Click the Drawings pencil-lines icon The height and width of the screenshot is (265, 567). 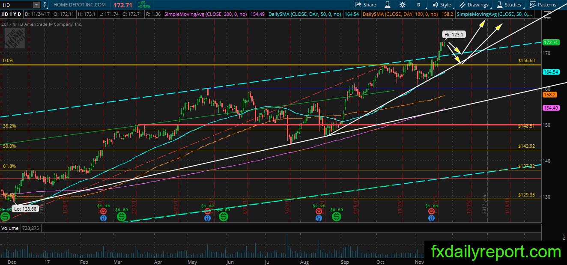pyautogui.click(x=463, y=5)
